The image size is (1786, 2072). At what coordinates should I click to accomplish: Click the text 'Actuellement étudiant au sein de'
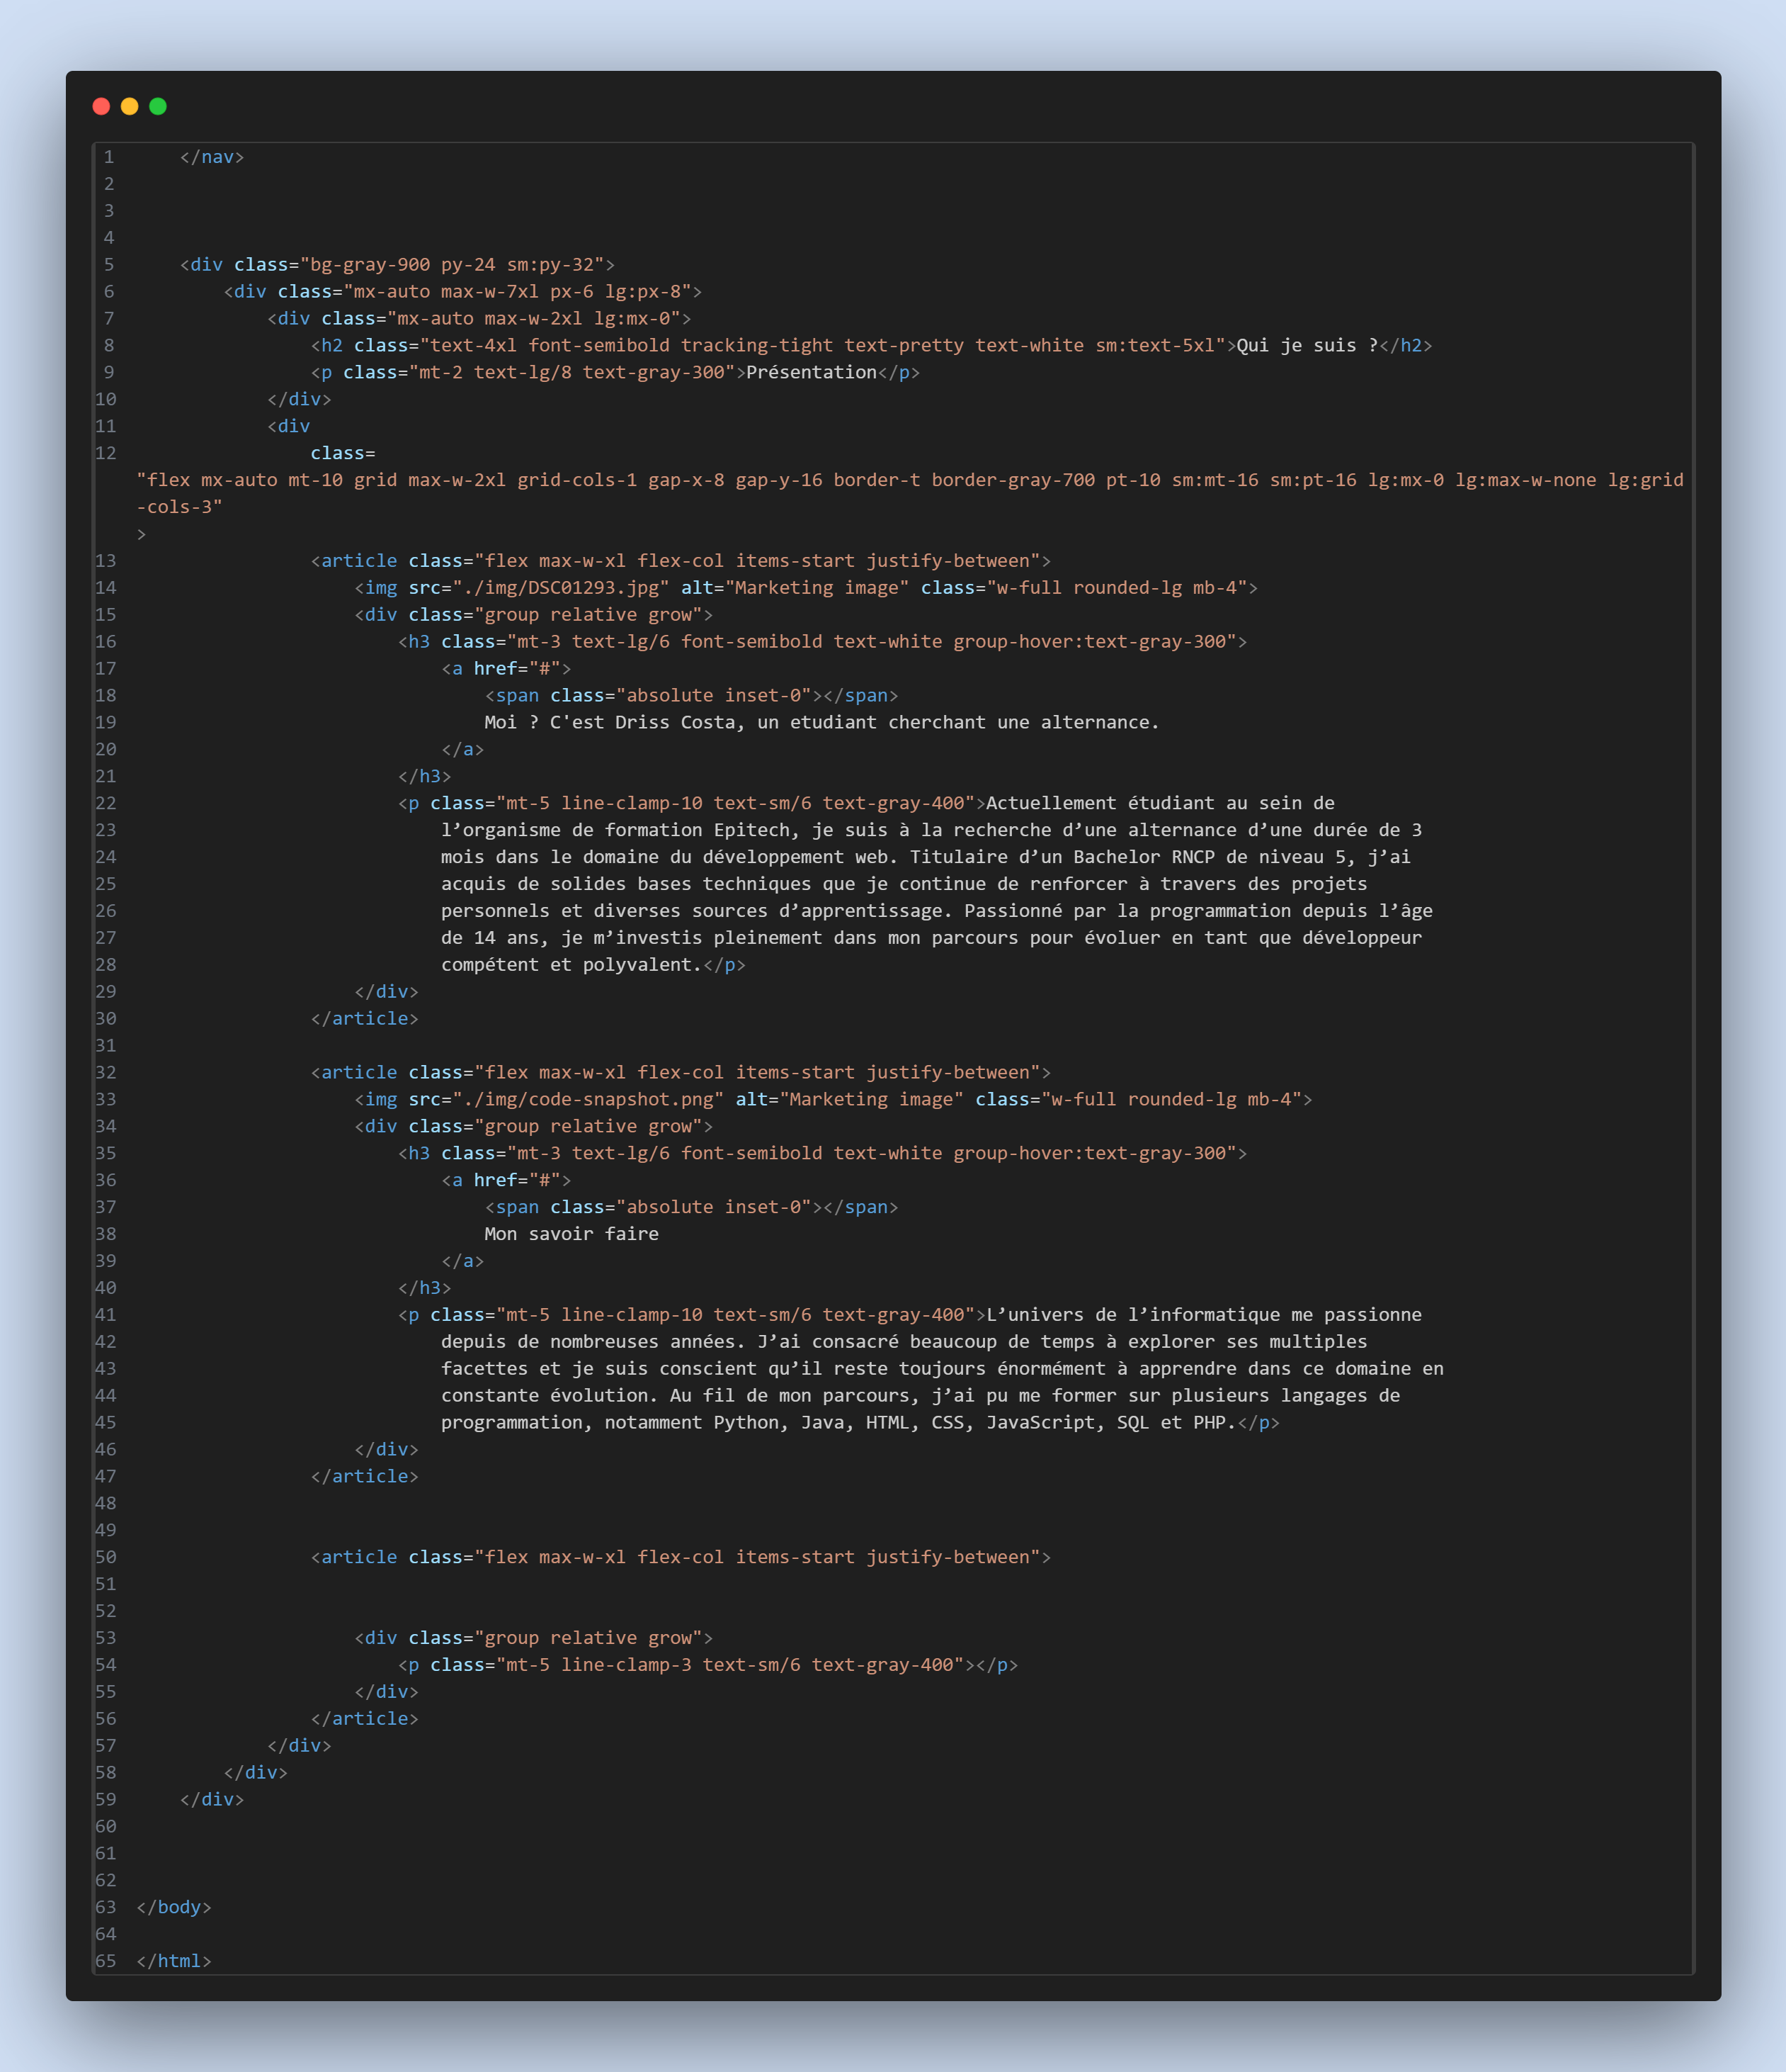point(1159,803)
